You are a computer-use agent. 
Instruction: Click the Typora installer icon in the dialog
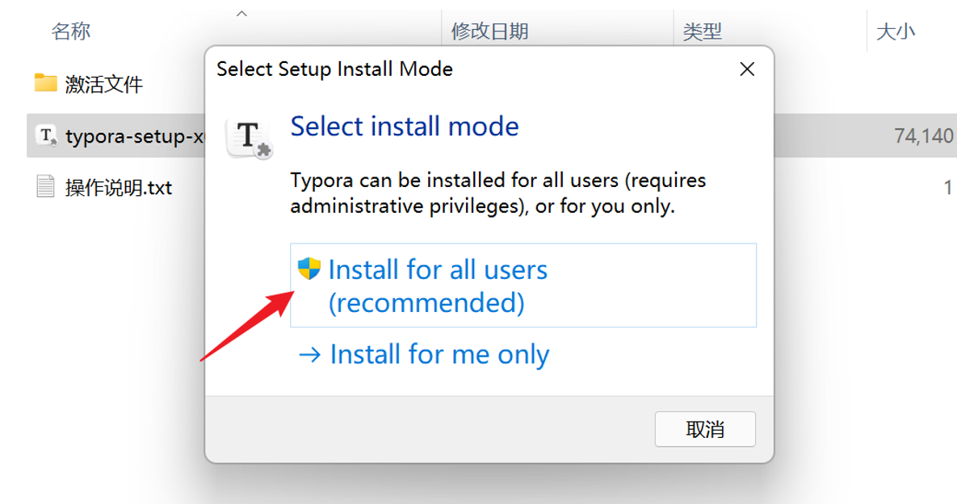[249, 136]
